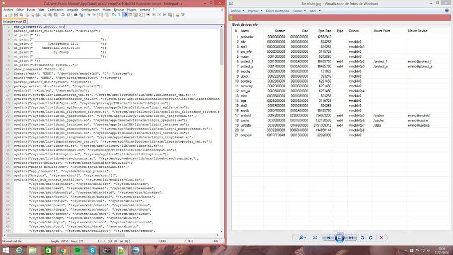Open the Windows Store taskbar icon
453x255 pixels.
pos(48,250)
